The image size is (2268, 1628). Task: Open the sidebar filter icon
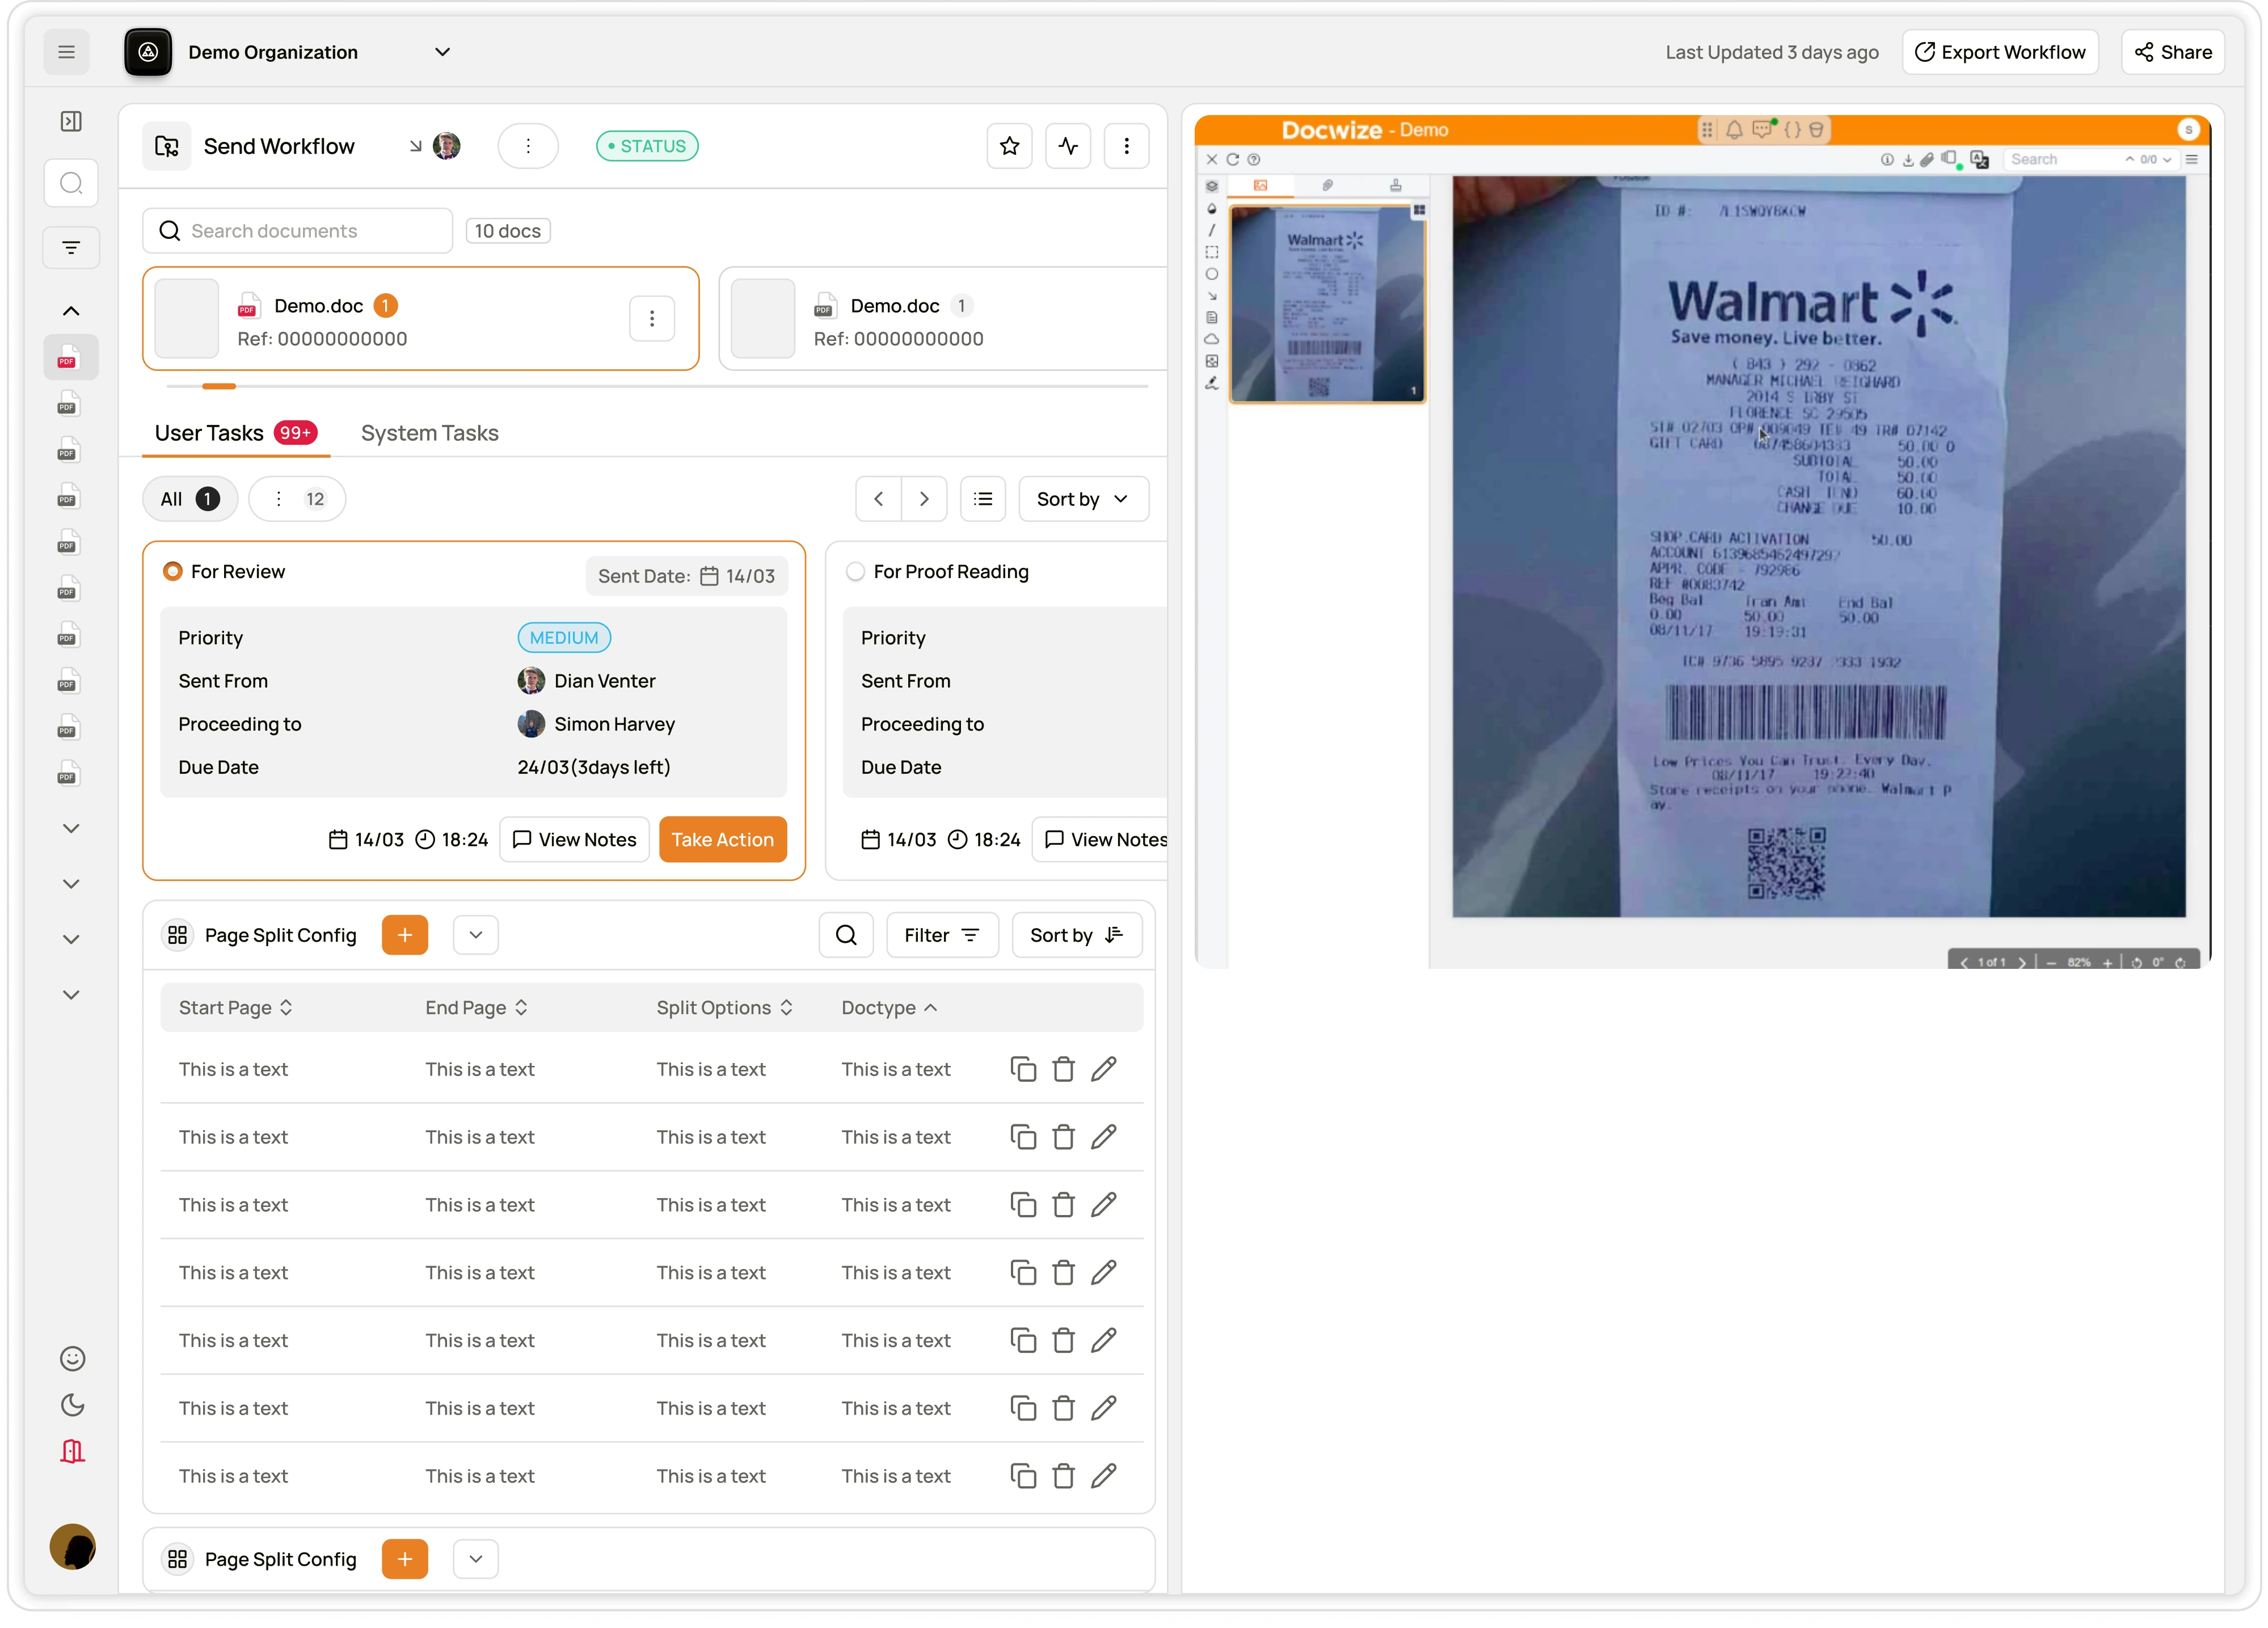point(71,247)
